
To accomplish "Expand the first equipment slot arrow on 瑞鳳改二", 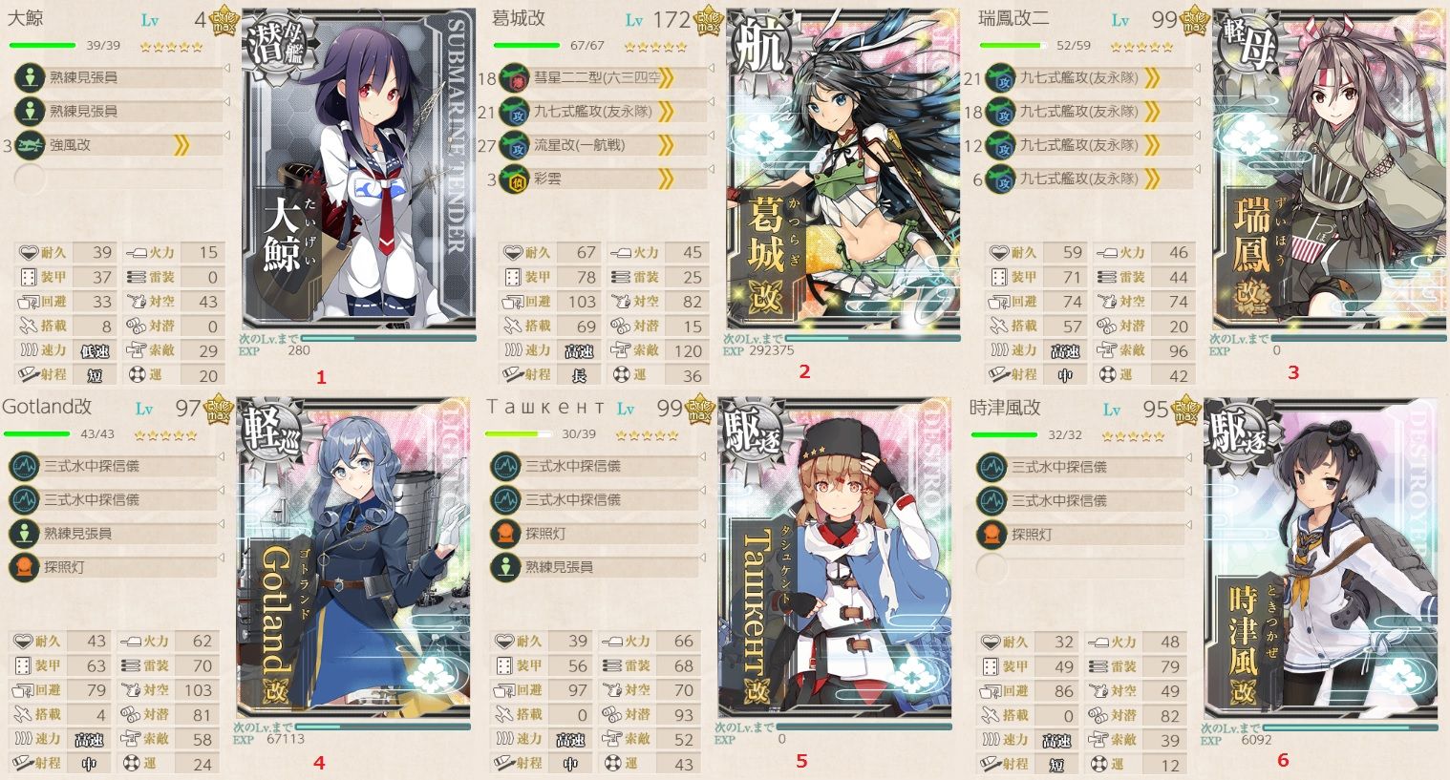I will pos(1151,77).
